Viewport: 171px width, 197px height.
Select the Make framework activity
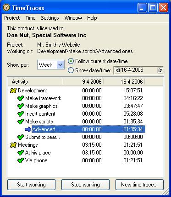click(44, 98)
